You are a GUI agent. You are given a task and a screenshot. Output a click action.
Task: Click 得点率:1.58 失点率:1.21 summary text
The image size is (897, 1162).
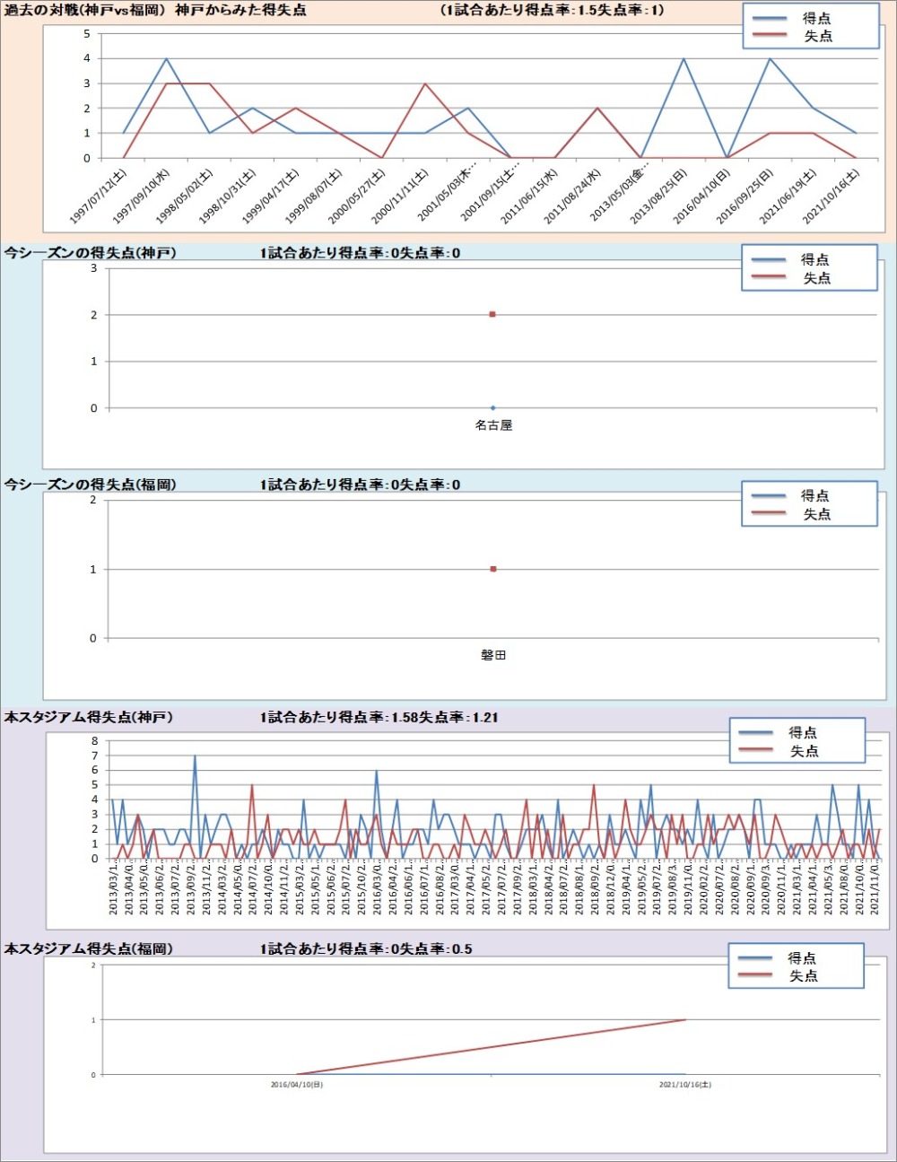(379, 717)
